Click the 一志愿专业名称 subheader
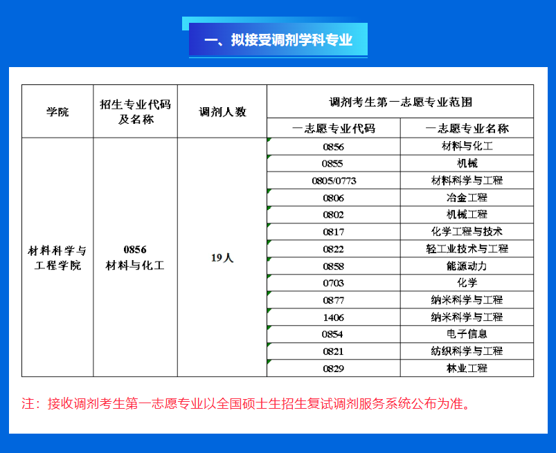The height and width of the screenshot is (453, 556). (467, 128)
